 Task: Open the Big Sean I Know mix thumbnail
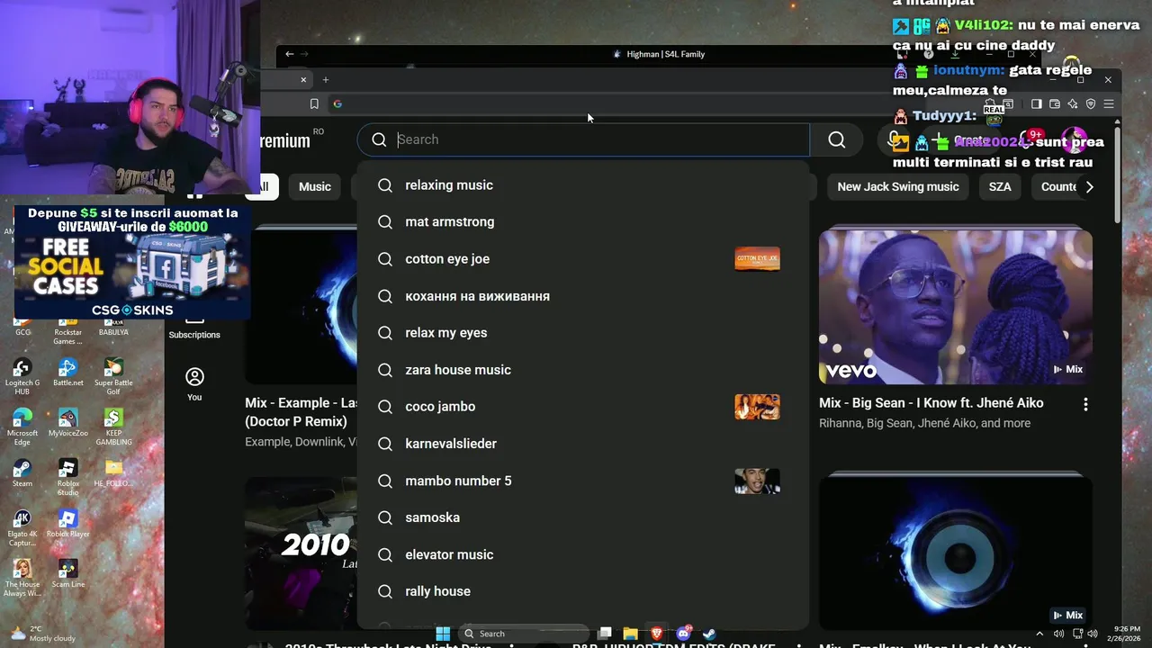(955, 306)
